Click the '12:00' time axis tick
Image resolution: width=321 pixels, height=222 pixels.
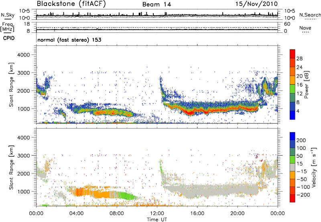click(157, 214)
